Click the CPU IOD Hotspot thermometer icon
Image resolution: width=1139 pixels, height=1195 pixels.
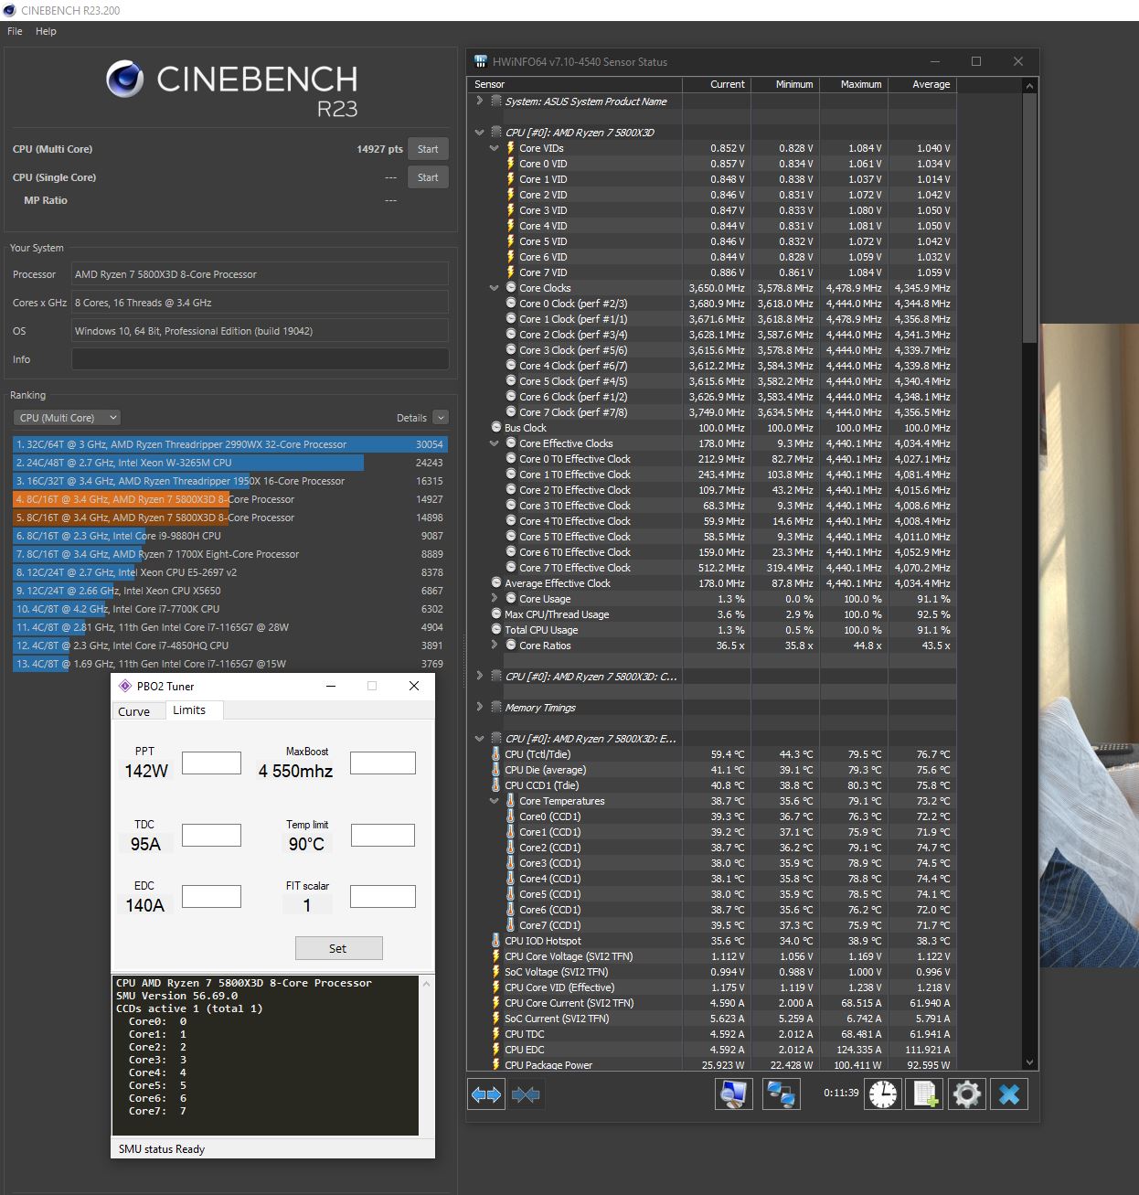point(495,941)
